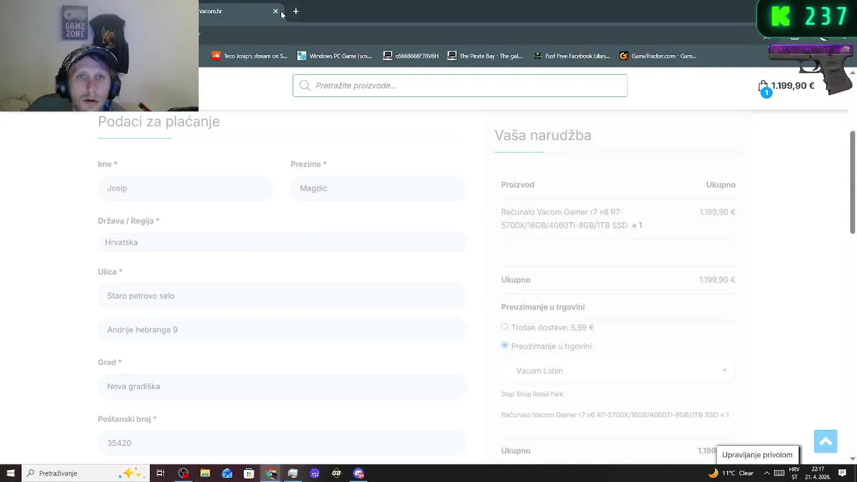This screenshot has width=857, height=482.
Task: Open the OBS recording app in taskbar
Action: tap(183, 473)
